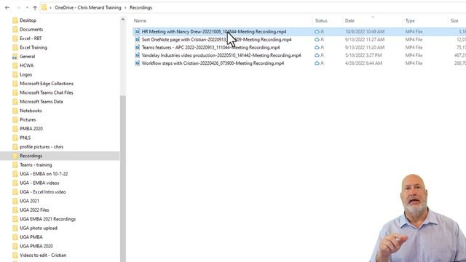Click MP4 file icon of Teams features recording
466x262 pixels.
pos(138,47)
